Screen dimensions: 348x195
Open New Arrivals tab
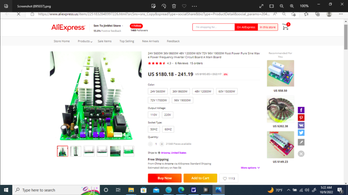click(150, 41)
